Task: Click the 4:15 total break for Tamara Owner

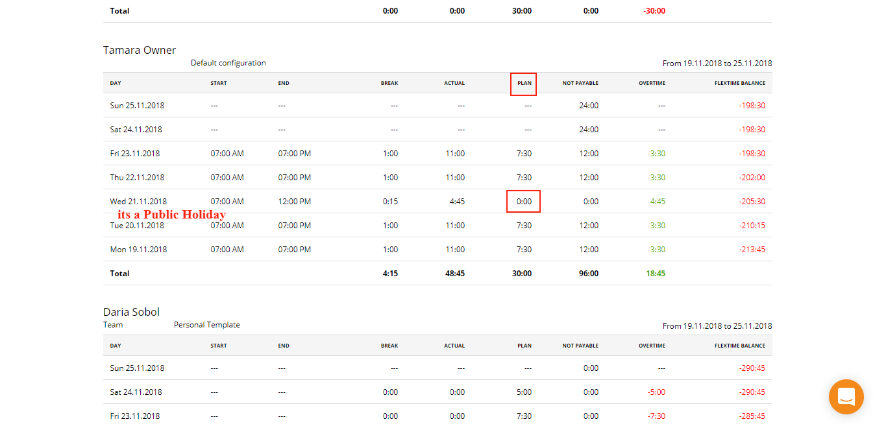Action: pos(391,274)
